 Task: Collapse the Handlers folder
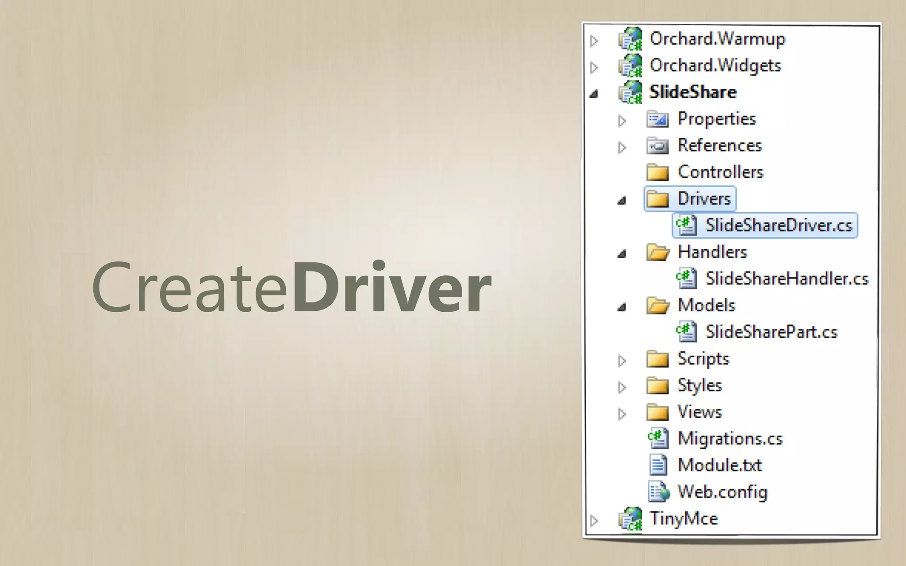click(622, 254)
